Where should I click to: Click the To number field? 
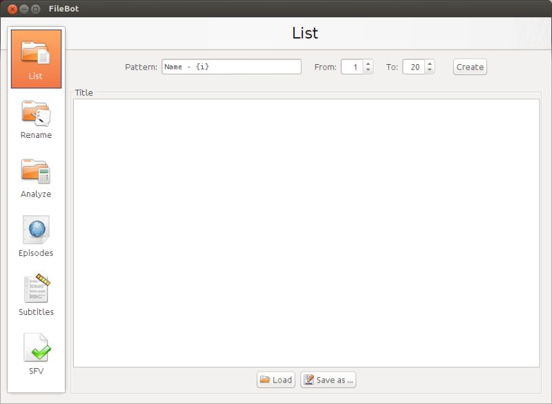[414, 66]
